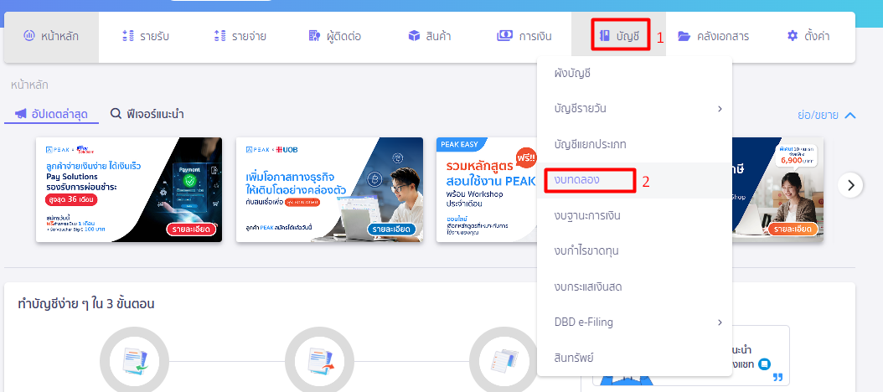Click the income list icon beside รายรับ
Viewport: 883px width, 392px height.
(x=128, y=36)
